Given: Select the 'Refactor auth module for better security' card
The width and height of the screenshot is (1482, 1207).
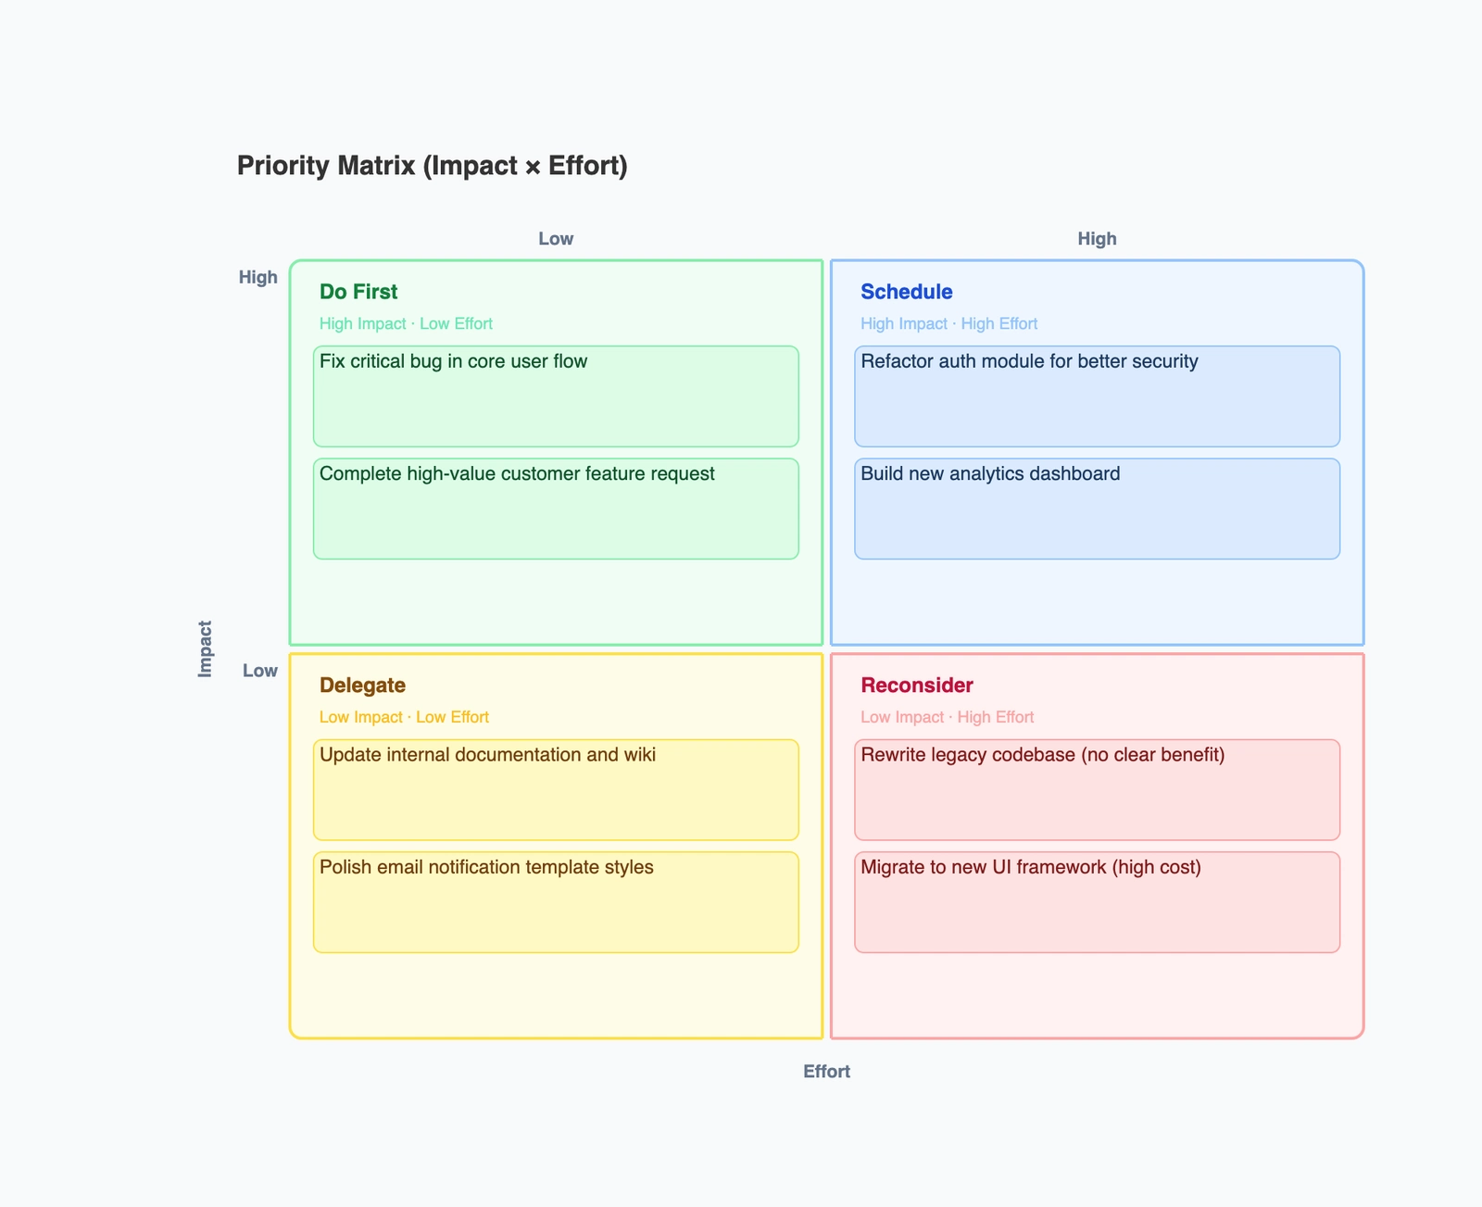Looking at the screenshot, I should coord(1096,396).
